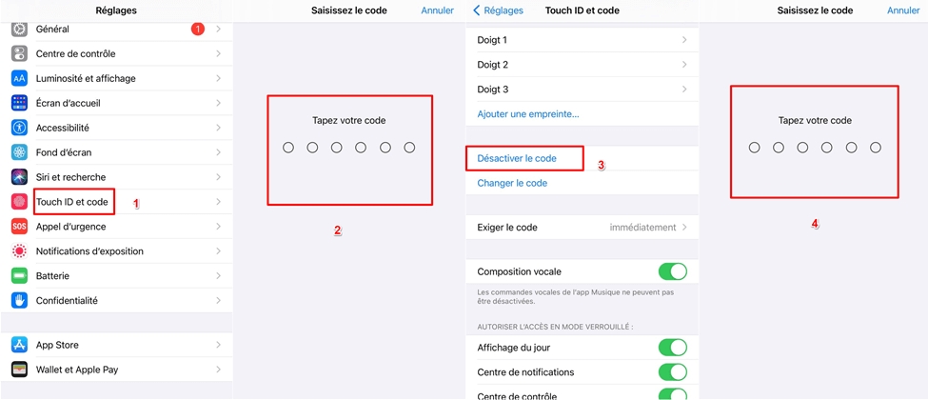Image resolution: width=928 pixels, height=400 pixels.
Task: Toggle off Affichage du jour
Action: [x=672, y=348]
